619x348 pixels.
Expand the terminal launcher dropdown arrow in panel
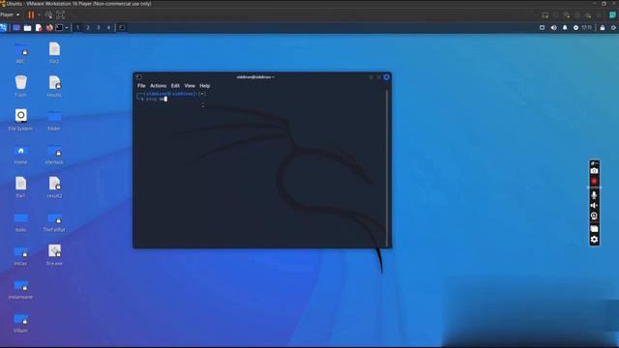pos(67,28)
